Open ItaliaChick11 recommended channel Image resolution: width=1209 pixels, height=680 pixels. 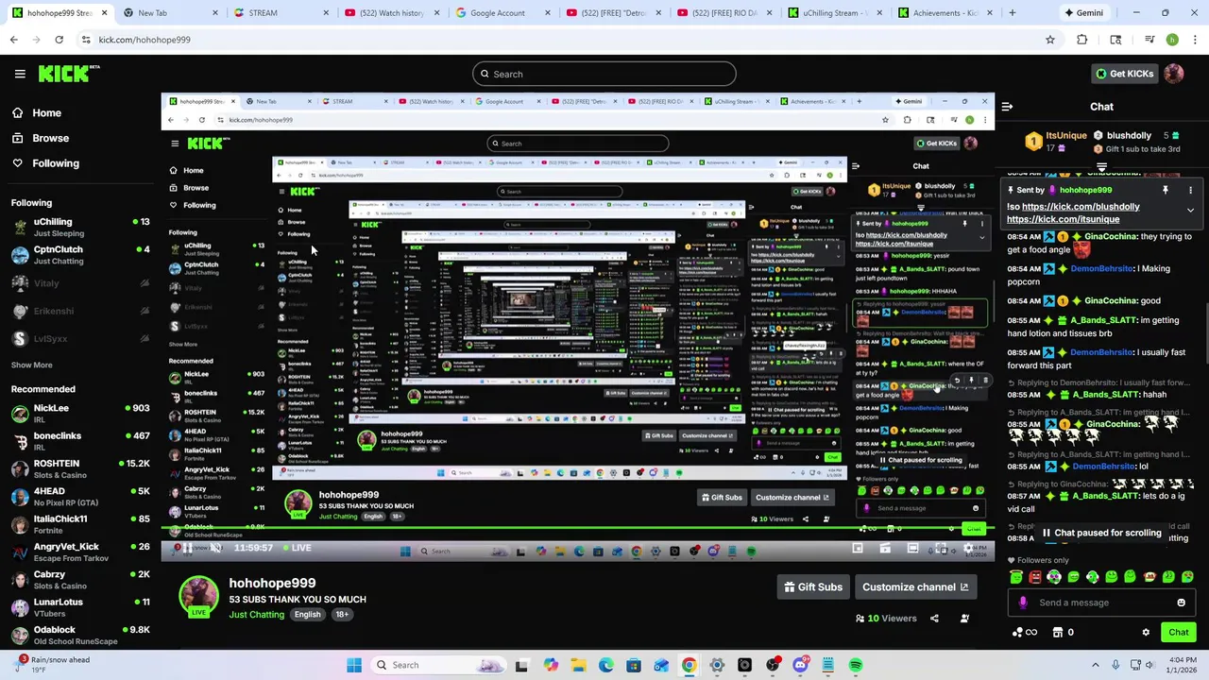click(x=80, y=524)
